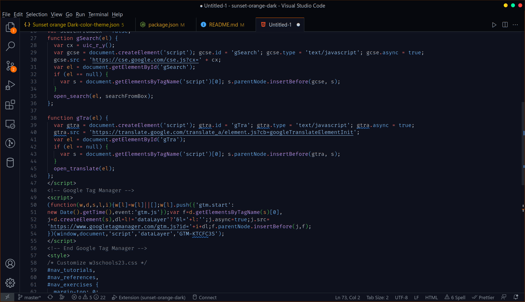Change language mode from HTML
The height and width of the screenshot is (302, 525).
pyautogui.click(x=431, y=297)
